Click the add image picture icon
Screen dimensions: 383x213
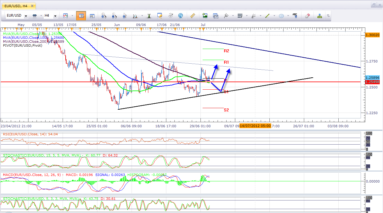tap(205, 16)
